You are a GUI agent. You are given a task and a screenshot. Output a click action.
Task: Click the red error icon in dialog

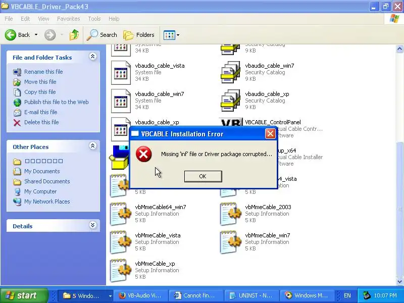click(143, 154)
